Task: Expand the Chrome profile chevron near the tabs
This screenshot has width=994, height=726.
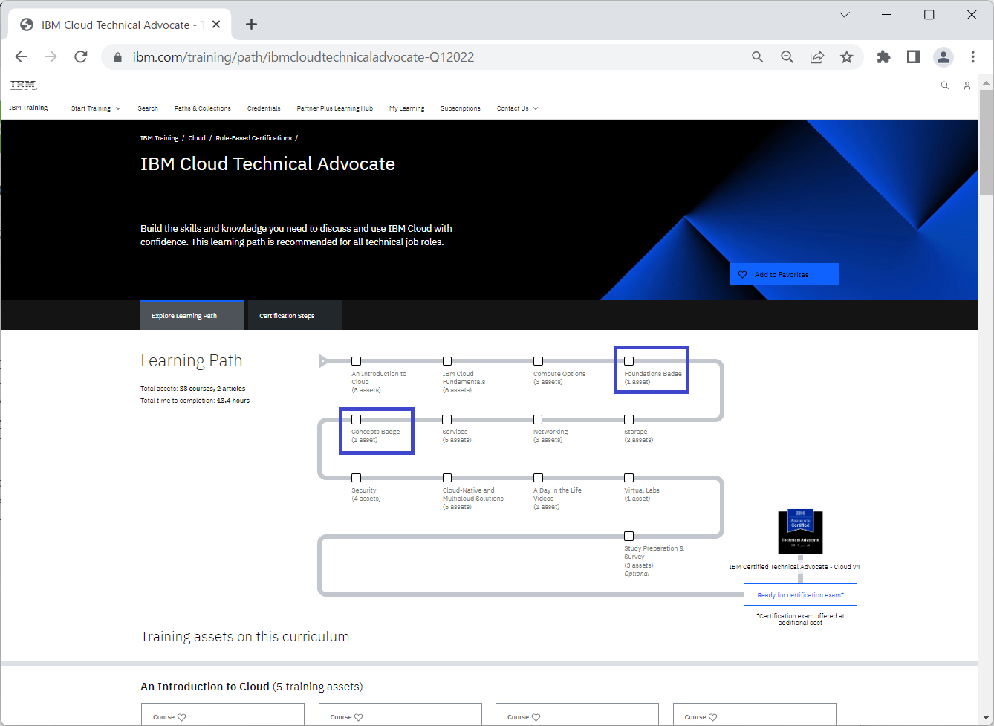Action: [x=845, y=14]
